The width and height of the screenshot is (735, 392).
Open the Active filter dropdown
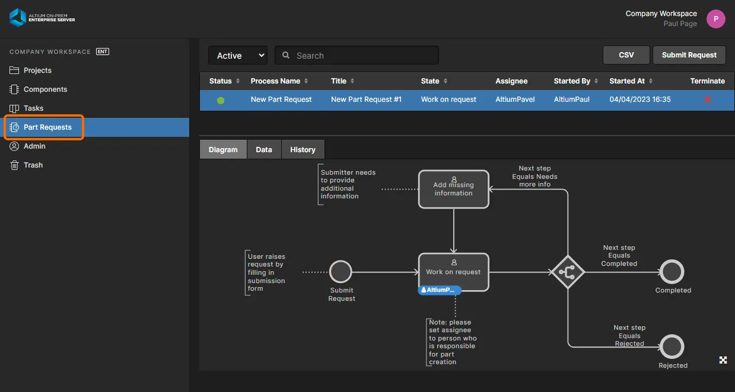(238, 56)
